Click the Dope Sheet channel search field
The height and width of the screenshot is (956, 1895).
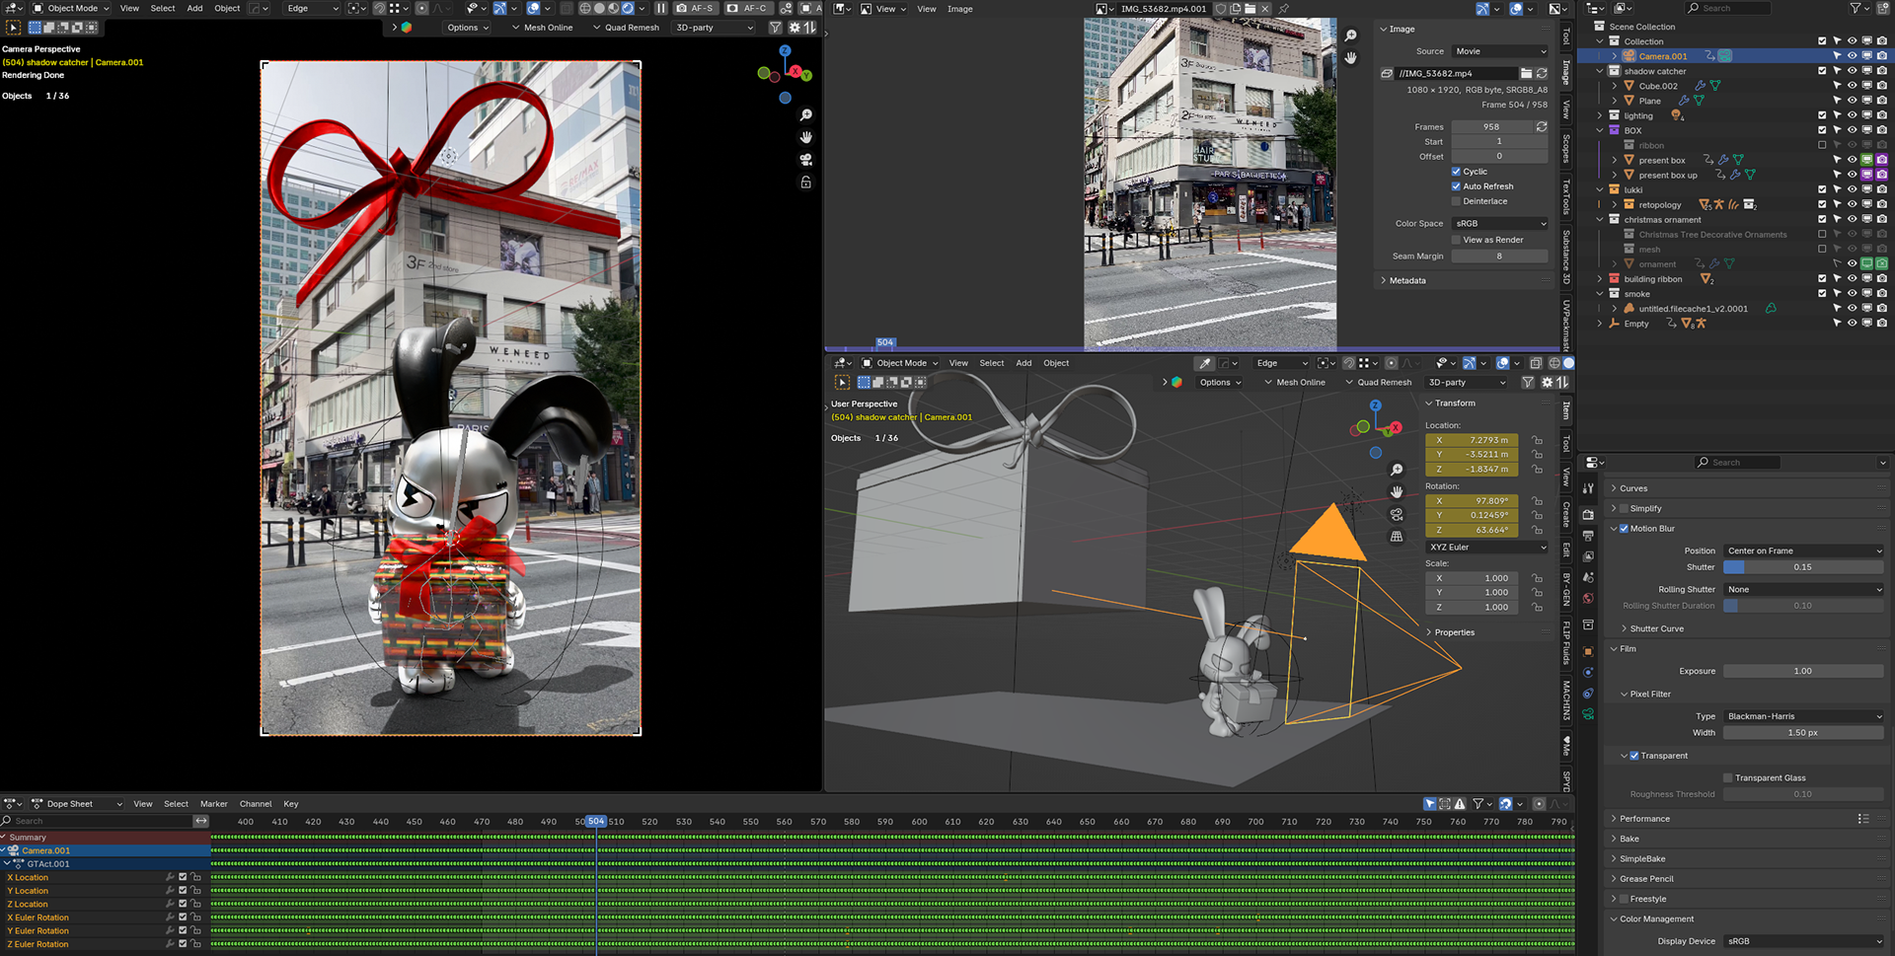96,821
